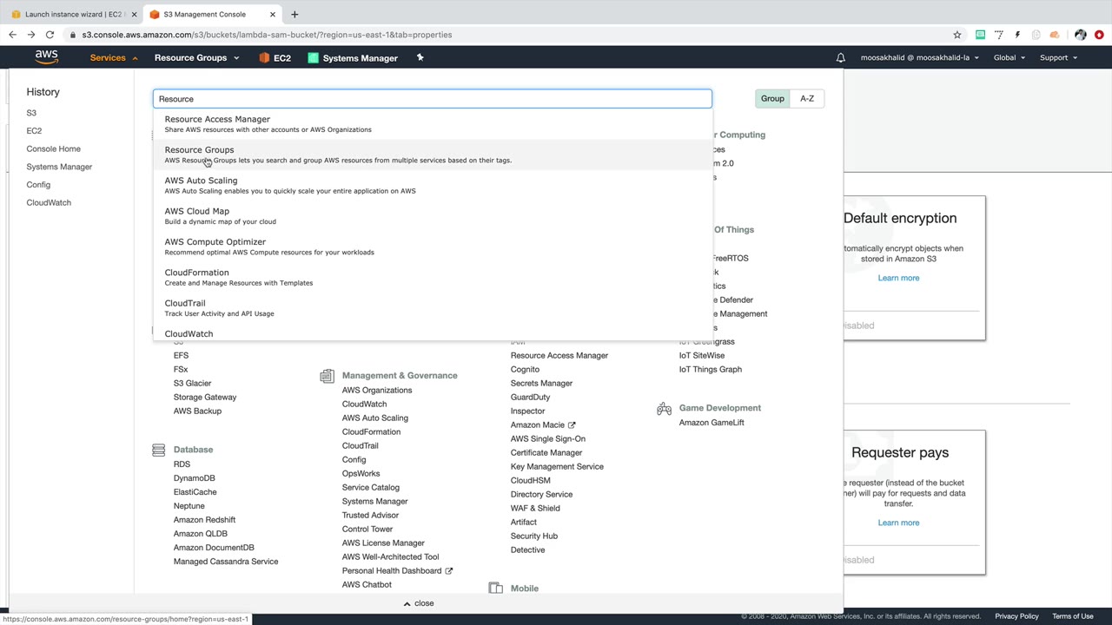Pick AWS Compute Optimizer from suggestions

(x=433, y=247)
